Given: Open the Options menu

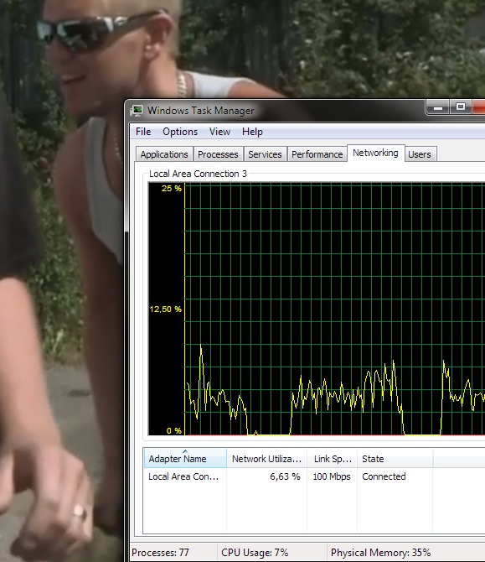Looking at the screenshot, I should 180,132.
